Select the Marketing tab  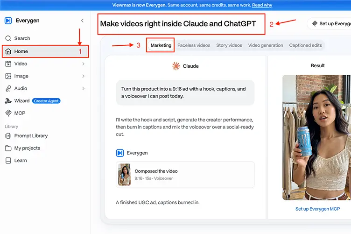click(161, 45)
